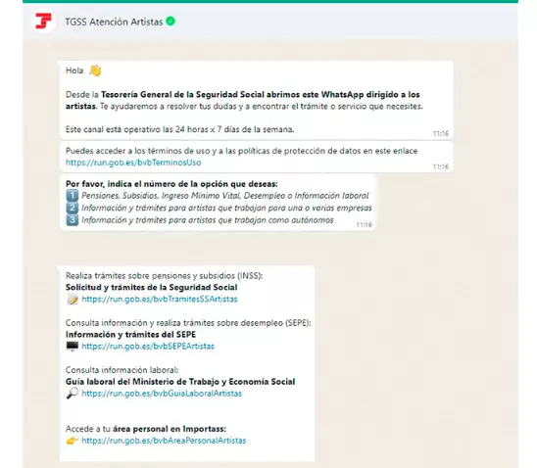Click the number 1 keycap emoji
This screenshot has height=468, width=537.
pyautogui.click(x=72, y=196)
